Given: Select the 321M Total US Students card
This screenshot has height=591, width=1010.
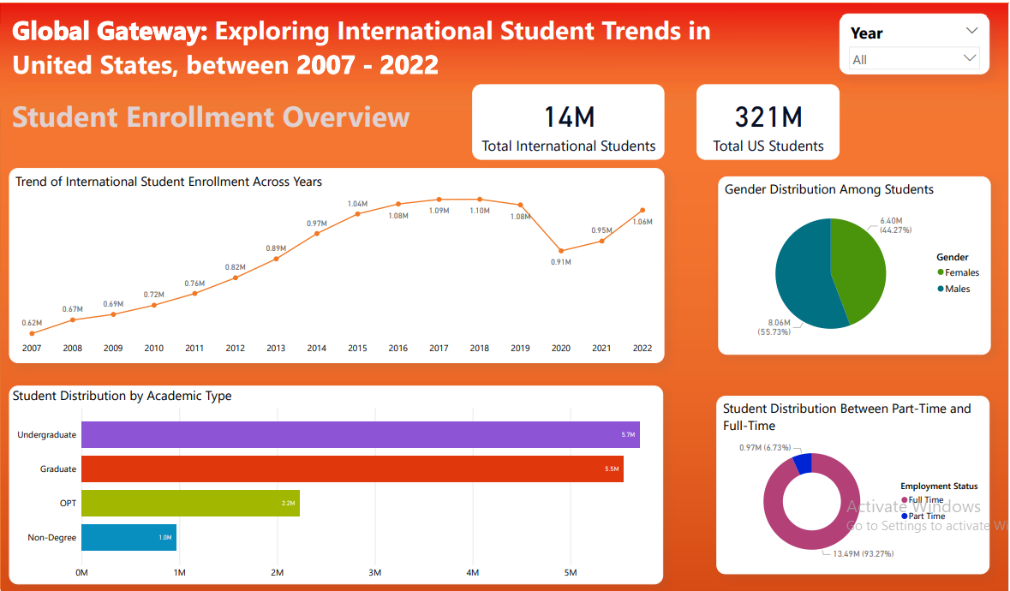Looking at the screenshot, I should click(768, 122).
